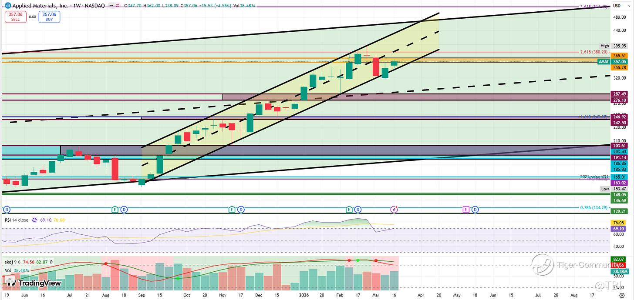Viewport: 634px width, 300px height.
Task: Click the red skdj signal dot in early March
Action: [x=376, y=260]
